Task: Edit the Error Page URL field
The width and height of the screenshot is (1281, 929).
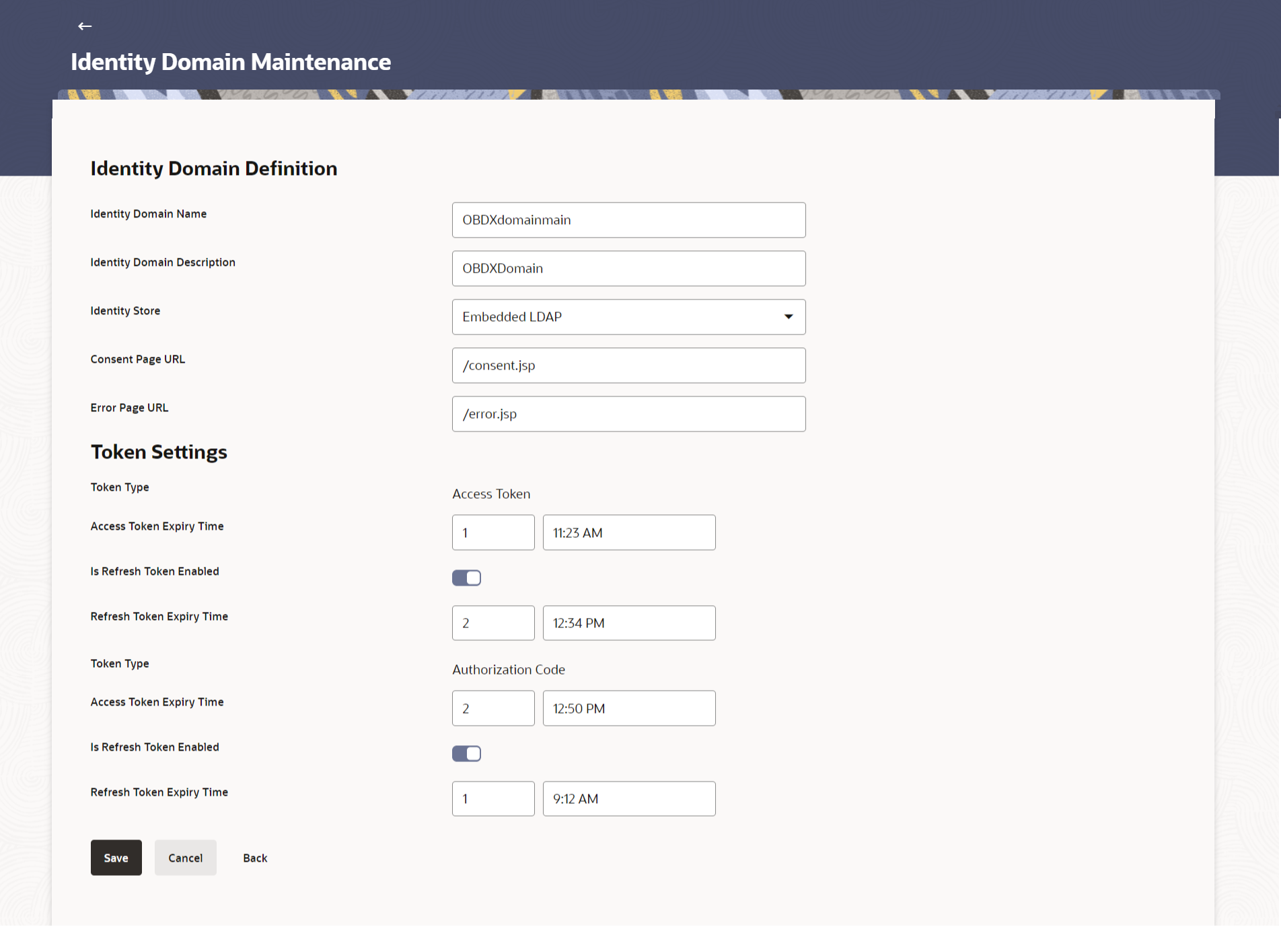Action: 628,414
